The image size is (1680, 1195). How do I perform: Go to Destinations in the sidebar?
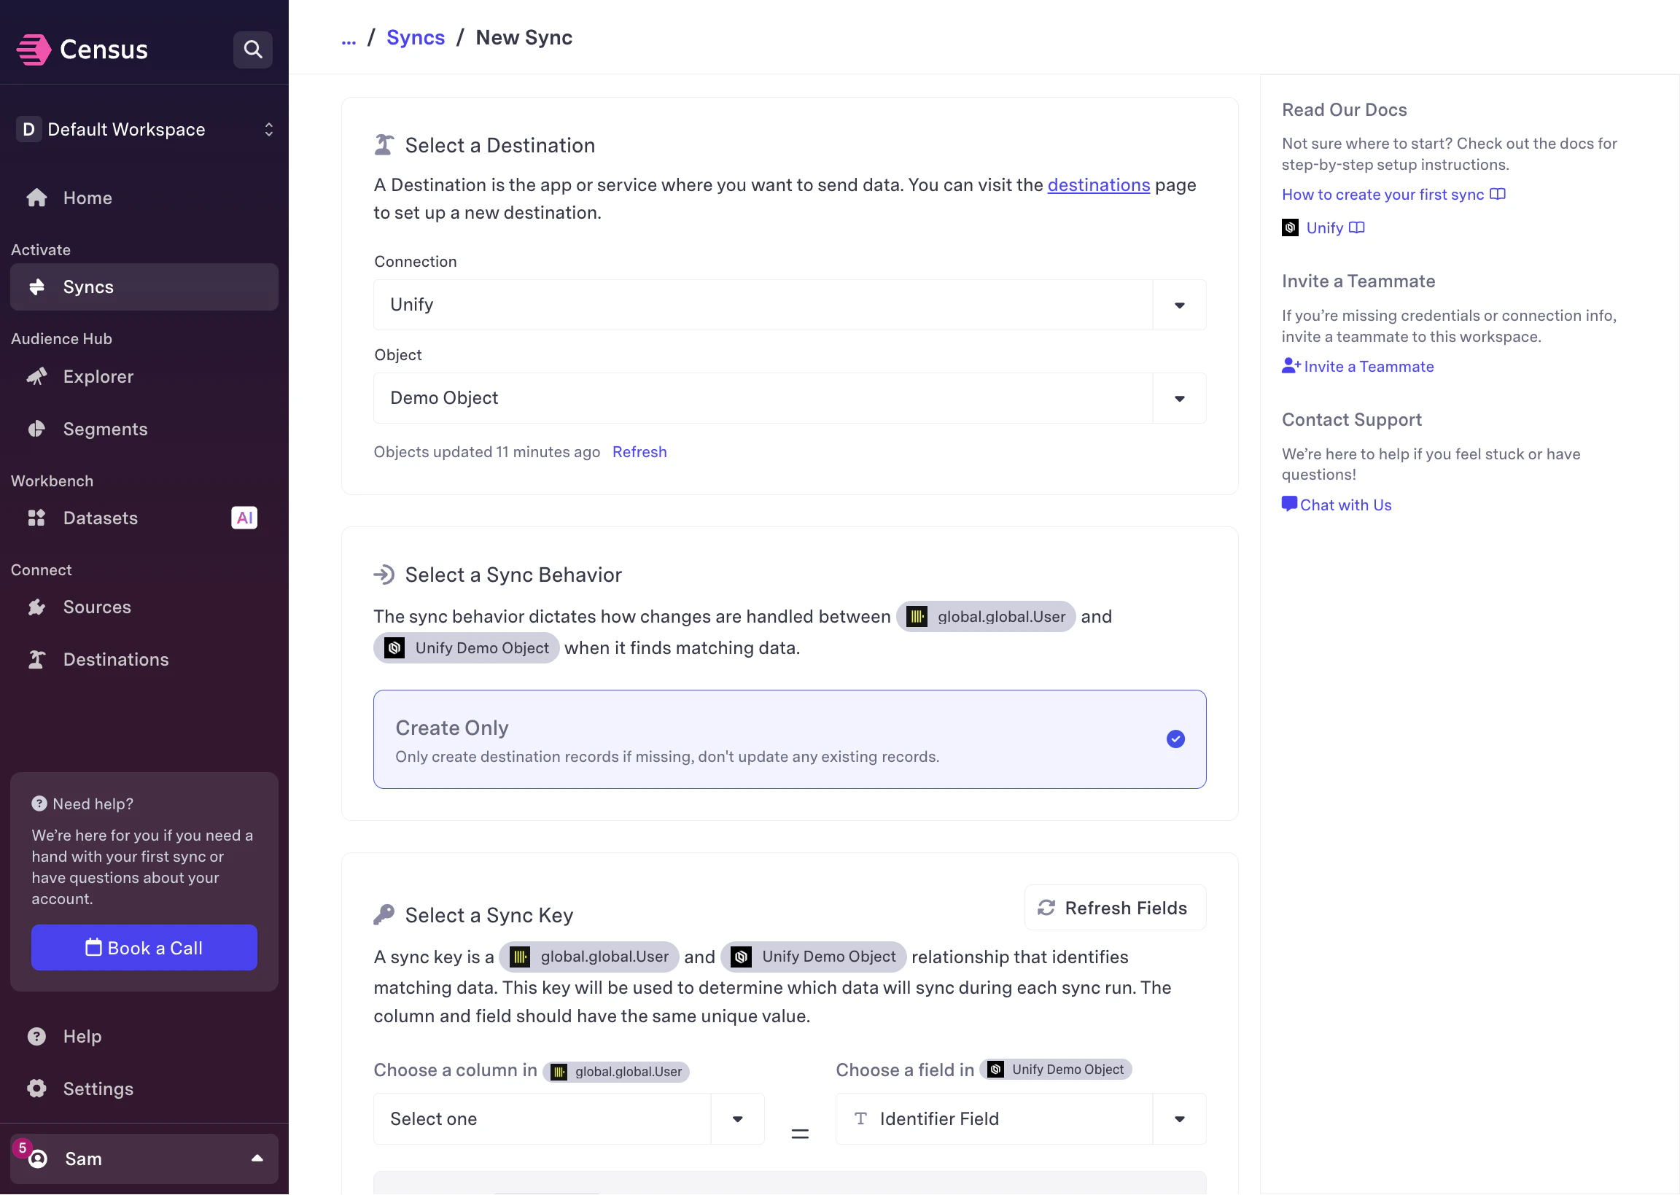point(115,659)
